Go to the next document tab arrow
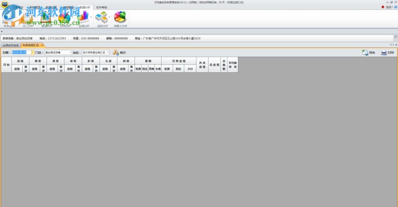Screen dimensions: 398x207 pos(394,45)
